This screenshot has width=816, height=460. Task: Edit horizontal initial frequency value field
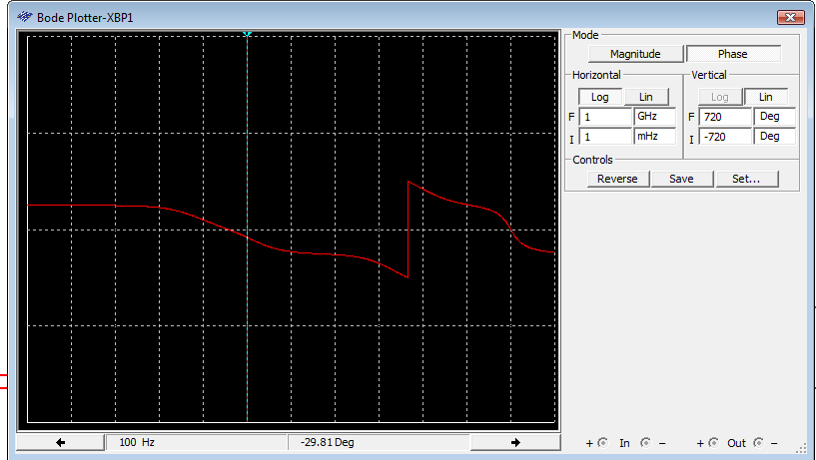click(605, 137)
